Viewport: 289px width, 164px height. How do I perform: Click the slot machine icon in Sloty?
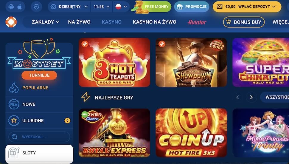coord(14,153)
